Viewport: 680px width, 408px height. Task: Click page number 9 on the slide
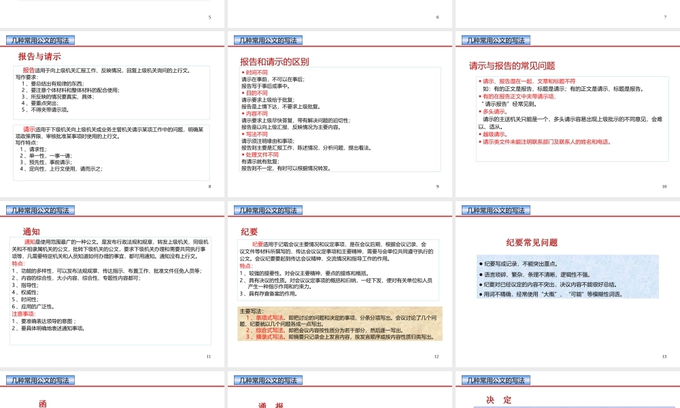point(437,186)
